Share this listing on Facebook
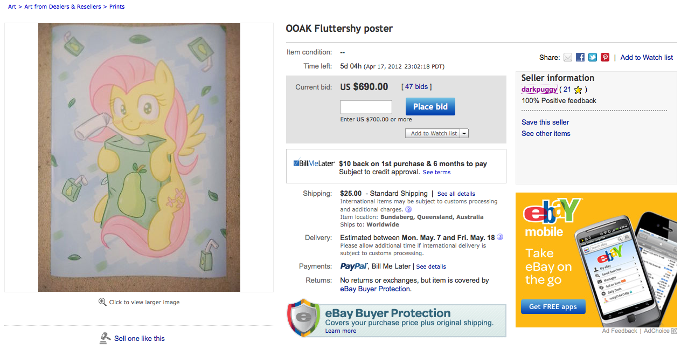The height and width of the screenshot is (356, 681). coord(580,57)
